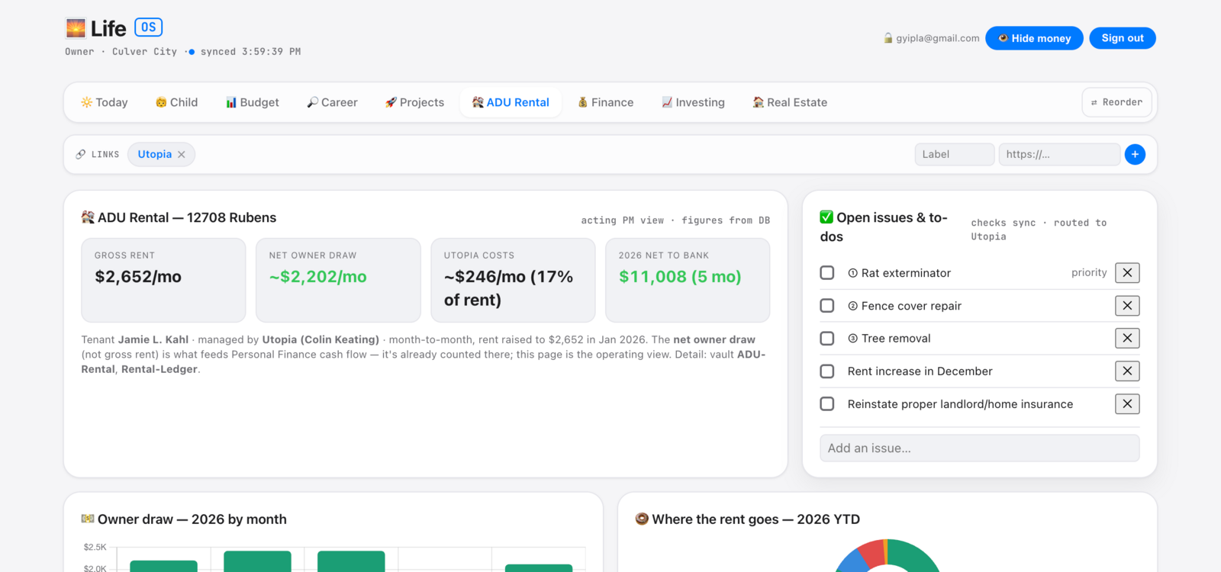
Task: Open the Utopia link
Action: [x=155, y=154]
